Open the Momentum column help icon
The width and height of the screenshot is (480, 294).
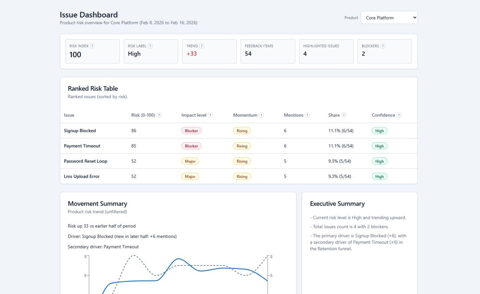(261, 115)
